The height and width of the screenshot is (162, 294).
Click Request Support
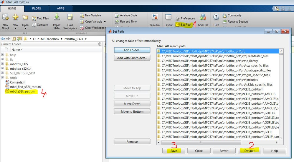click(x=235, y=21)
